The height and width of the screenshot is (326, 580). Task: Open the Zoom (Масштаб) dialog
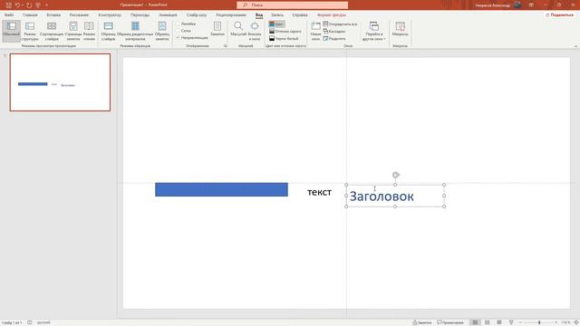coord(238,29)
